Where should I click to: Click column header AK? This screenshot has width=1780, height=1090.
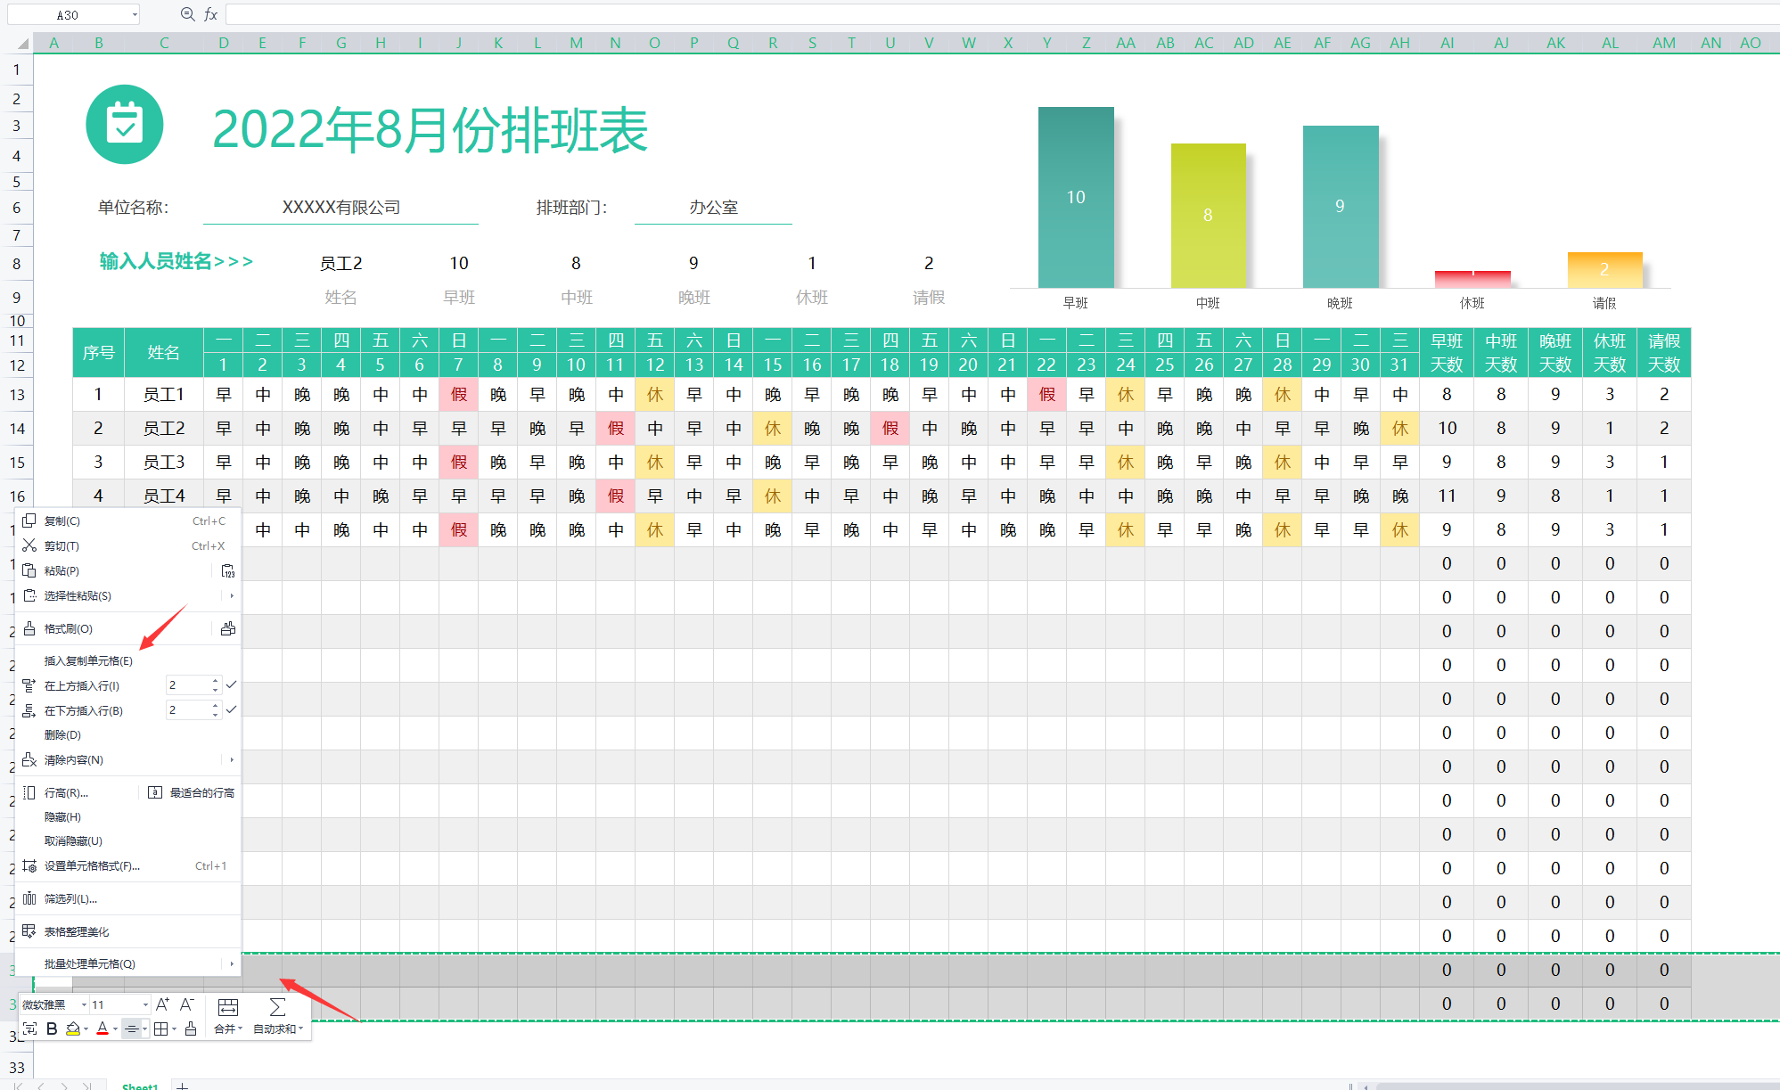pos(1555,43)
